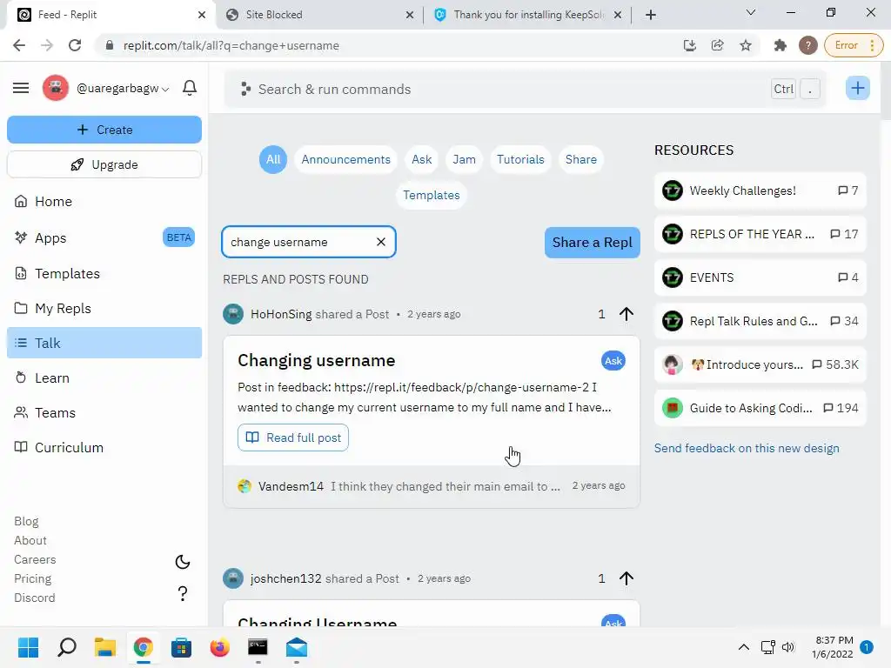
Task: Select the Jam filter
Action: pyautogui.click(x=465, y=160)
